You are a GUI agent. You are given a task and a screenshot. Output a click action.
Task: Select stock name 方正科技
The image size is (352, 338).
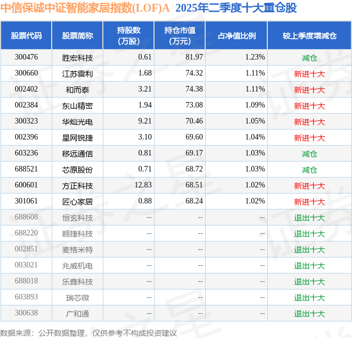click(78, 186)
